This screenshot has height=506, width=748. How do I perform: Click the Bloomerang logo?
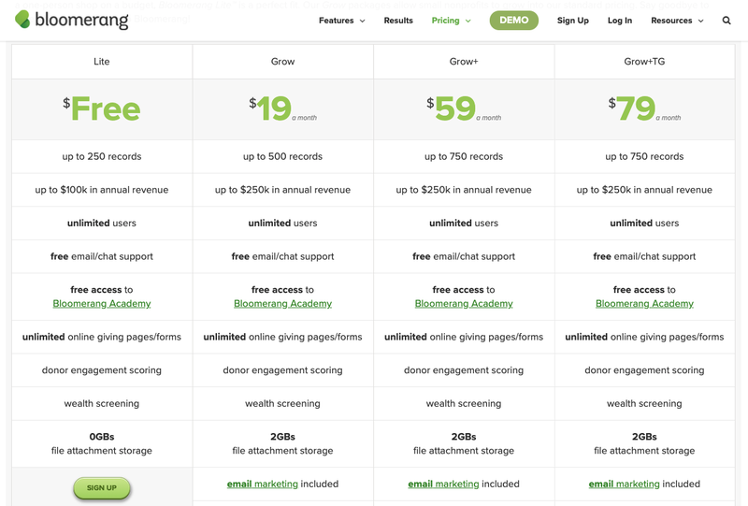click(72, 20)
